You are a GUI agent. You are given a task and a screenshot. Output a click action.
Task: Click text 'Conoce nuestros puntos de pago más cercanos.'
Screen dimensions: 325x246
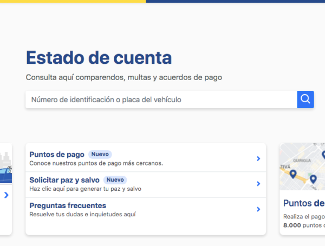[96, 163]
